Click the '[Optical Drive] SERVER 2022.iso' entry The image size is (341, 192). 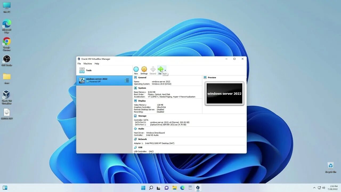point(168,125)
